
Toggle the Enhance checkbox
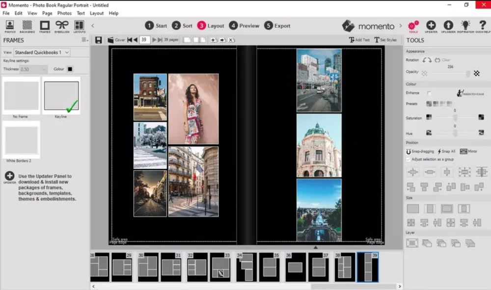pyautogui.click(x=430, y=93)
